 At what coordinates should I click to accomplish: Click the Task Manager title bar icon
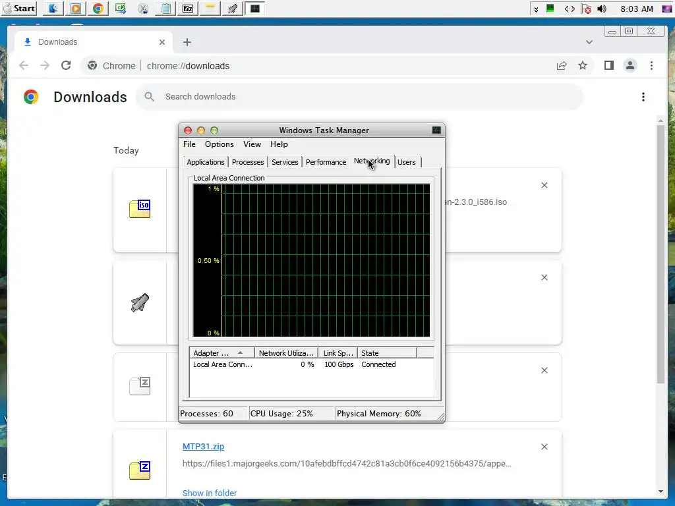[x=436, y=130]
